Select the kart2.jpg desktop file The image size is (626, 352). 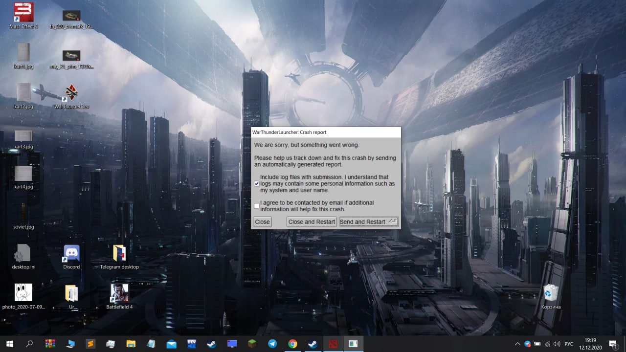[x=23, y=96]
